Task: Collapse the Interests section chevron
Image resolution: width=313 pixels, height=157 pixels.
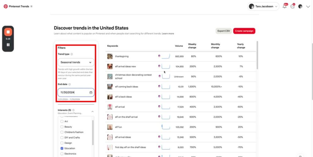Action: pos(92,111)
